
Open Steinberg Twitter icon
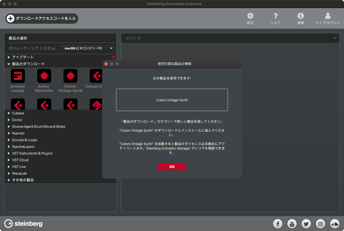pyautogui.click(x=306, y=224)
